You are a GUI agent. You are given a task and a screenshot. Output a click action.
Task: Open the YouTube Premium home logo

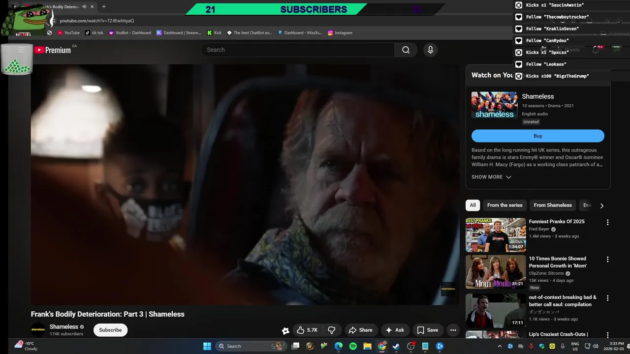[53, 50]
